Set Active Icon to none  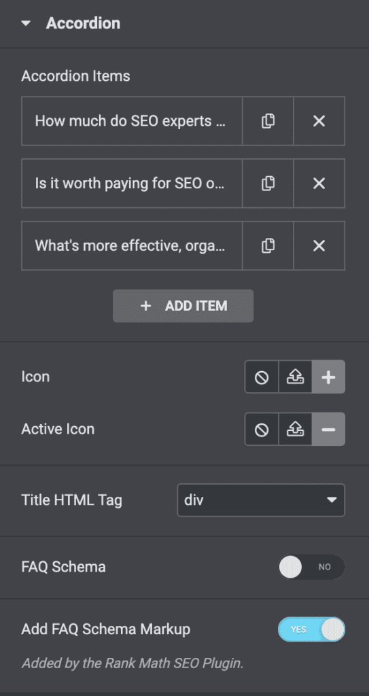coord(262,430)
